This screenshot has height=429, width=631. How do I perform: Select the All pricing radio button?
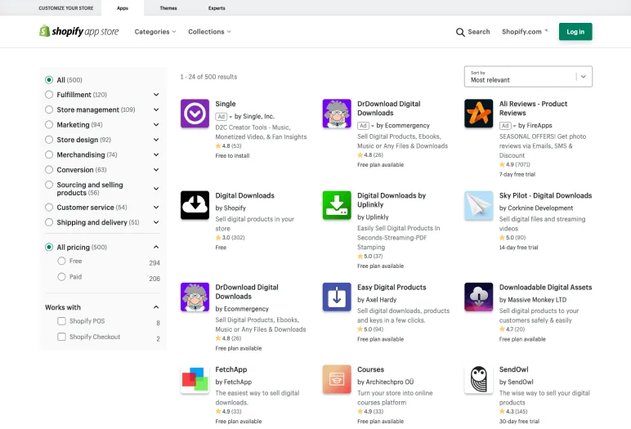point(49,247)
